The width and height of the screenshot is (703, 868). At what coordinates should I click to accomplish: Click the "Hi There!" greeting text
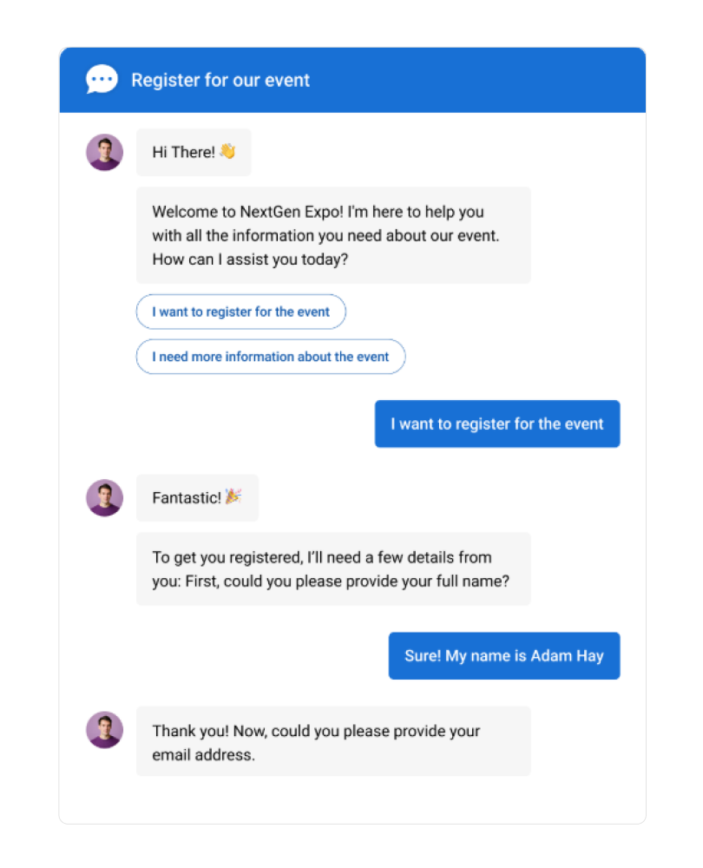(183, 153)
